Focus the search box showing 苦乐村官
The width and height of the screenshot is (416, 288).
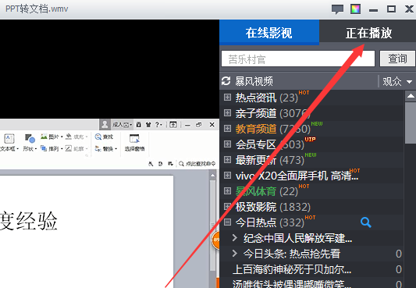[298, 59]
